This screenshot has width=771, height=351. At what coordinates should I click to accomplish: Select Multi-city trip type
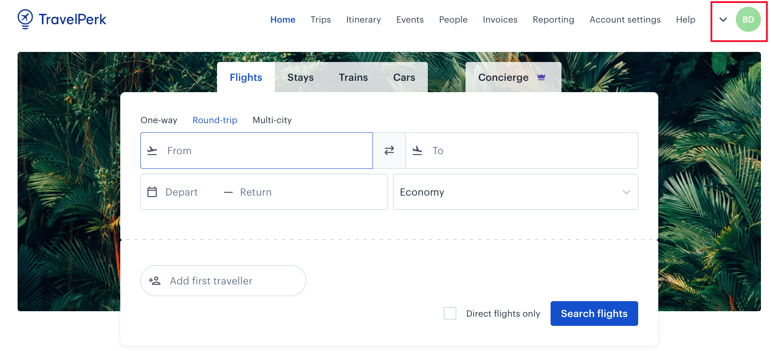coord(272,120)
